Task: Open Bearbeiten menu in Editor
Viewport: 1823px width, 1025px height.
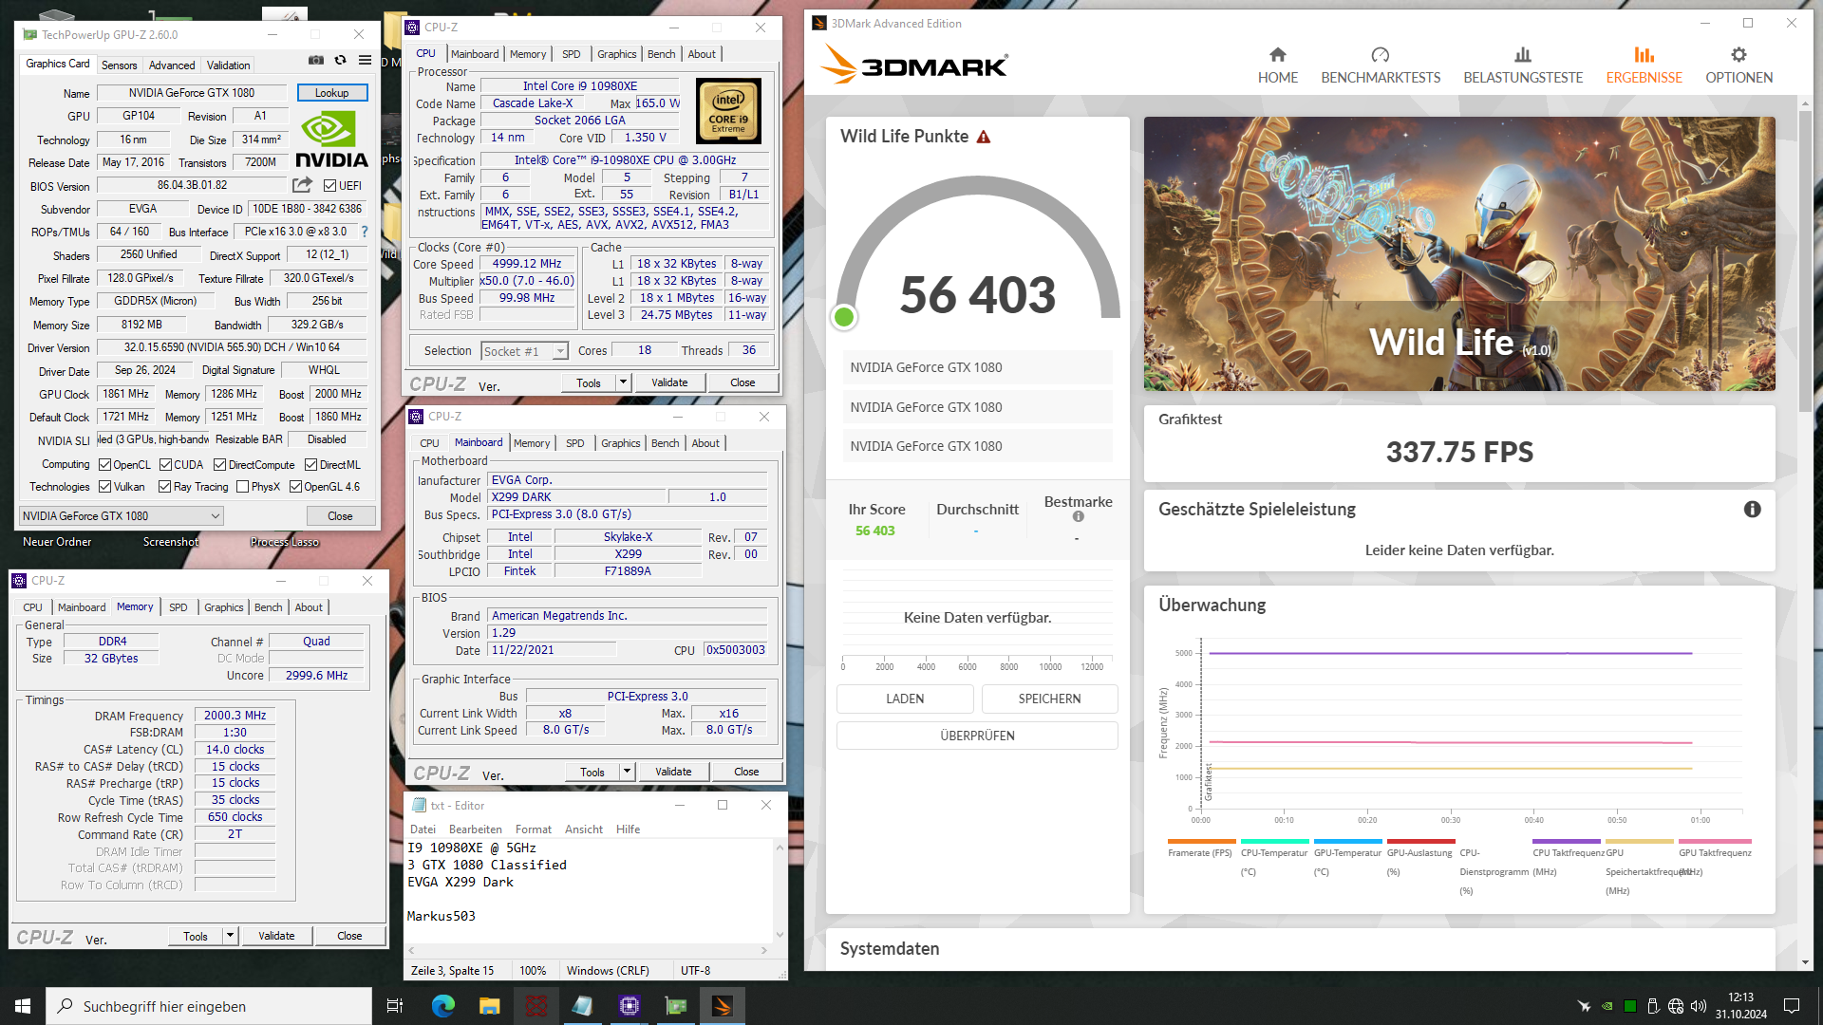Action: [476, 829]
